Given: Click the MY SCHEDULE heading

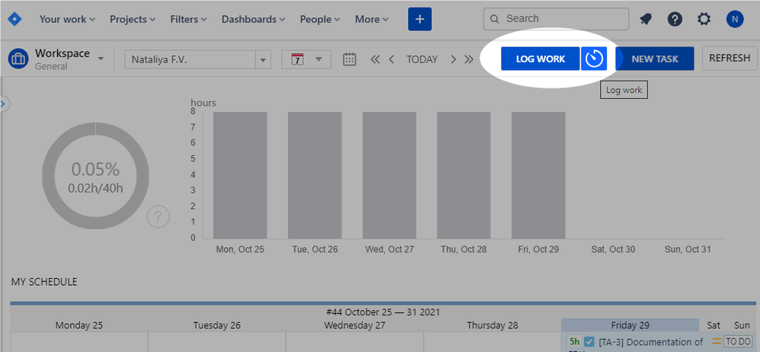Looking at the screenshot, I should [44, 282].
